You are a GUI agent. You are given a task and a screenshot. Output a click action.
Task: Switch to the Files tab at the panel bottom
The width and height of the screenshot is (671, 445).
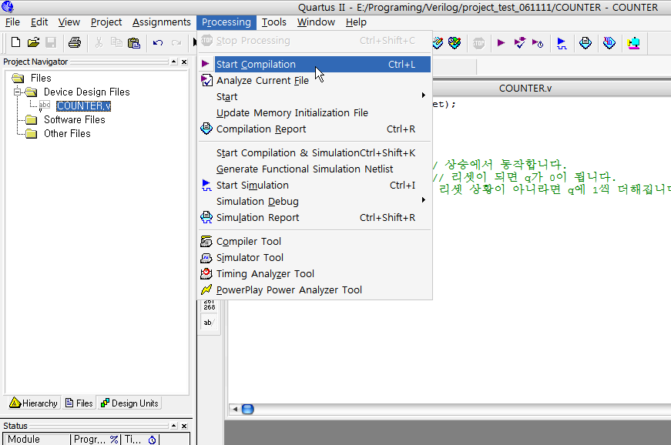point(79,403)
